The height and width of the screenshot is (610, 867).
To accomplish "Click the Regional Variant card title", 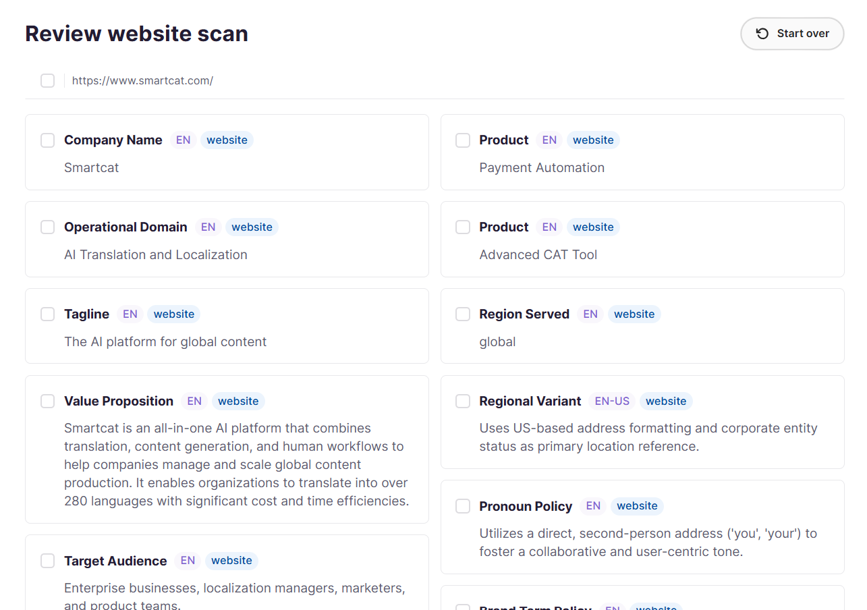I will [530, 401].
